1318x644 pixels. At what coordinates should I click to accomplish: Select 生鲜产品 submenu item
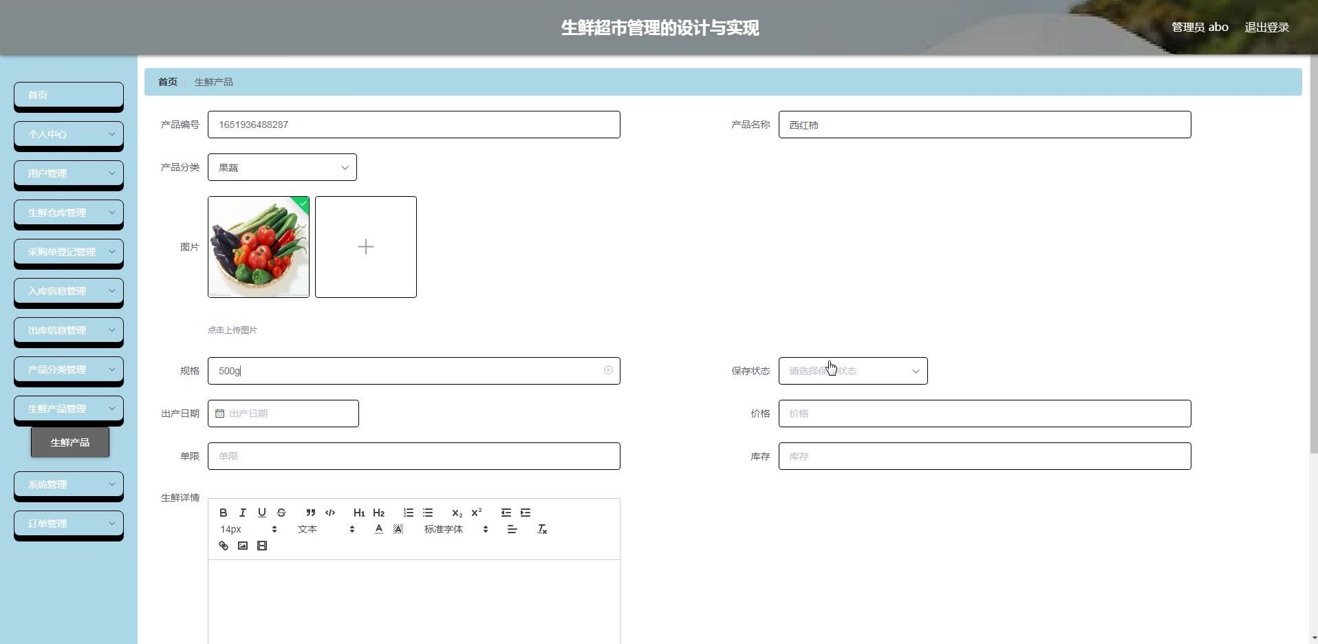click(70, 442)
